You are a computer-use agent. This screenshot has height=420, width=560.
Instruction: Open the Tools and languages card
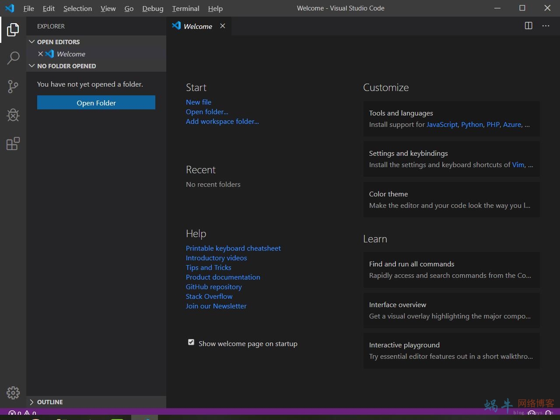451,119
